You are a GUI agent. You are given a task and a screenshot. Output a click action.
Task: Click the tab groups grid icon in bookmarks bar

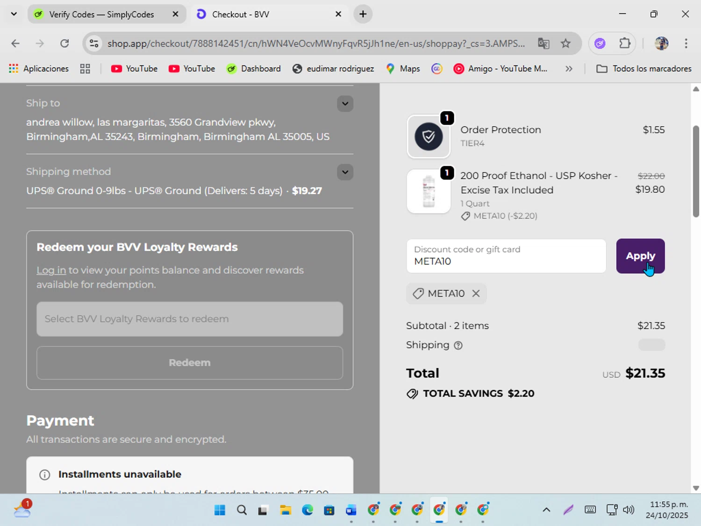coord(85,69)
